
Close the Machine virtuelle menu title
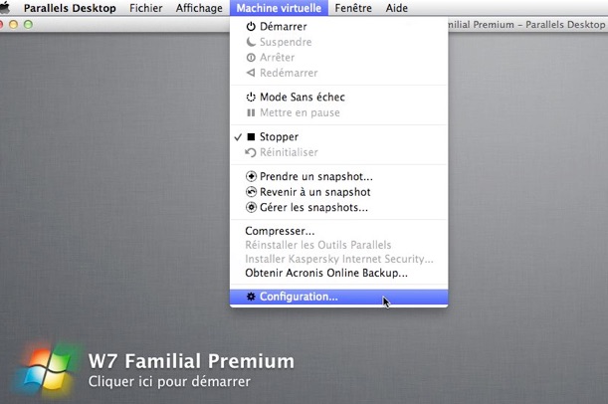279,8
